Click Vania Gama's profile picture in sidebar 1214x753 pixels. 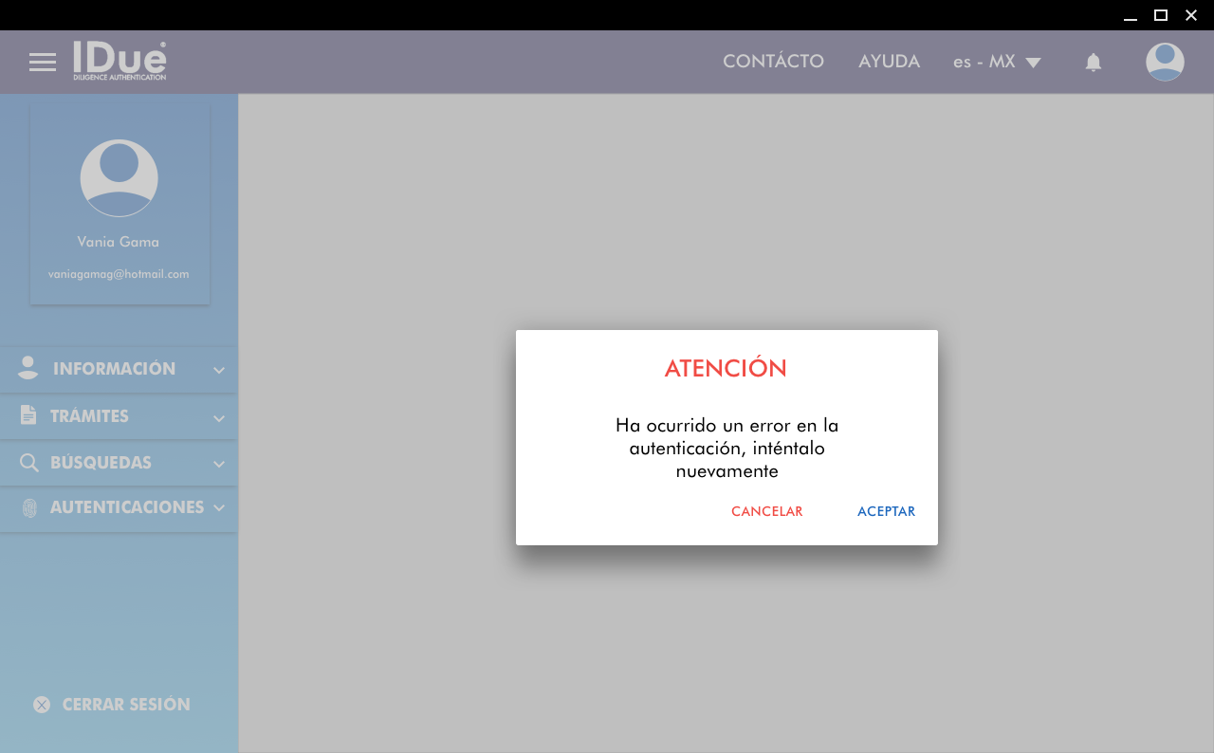[119, 178]
